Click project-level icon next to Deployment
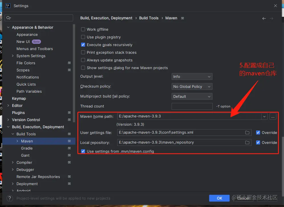This screenshot has width=284, height=207. click(x=69, y=184)
